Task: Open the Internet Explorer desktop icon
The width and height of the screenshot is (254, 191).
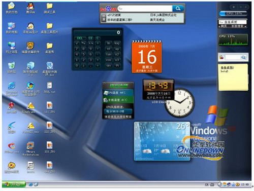Action: pos(12,89)
